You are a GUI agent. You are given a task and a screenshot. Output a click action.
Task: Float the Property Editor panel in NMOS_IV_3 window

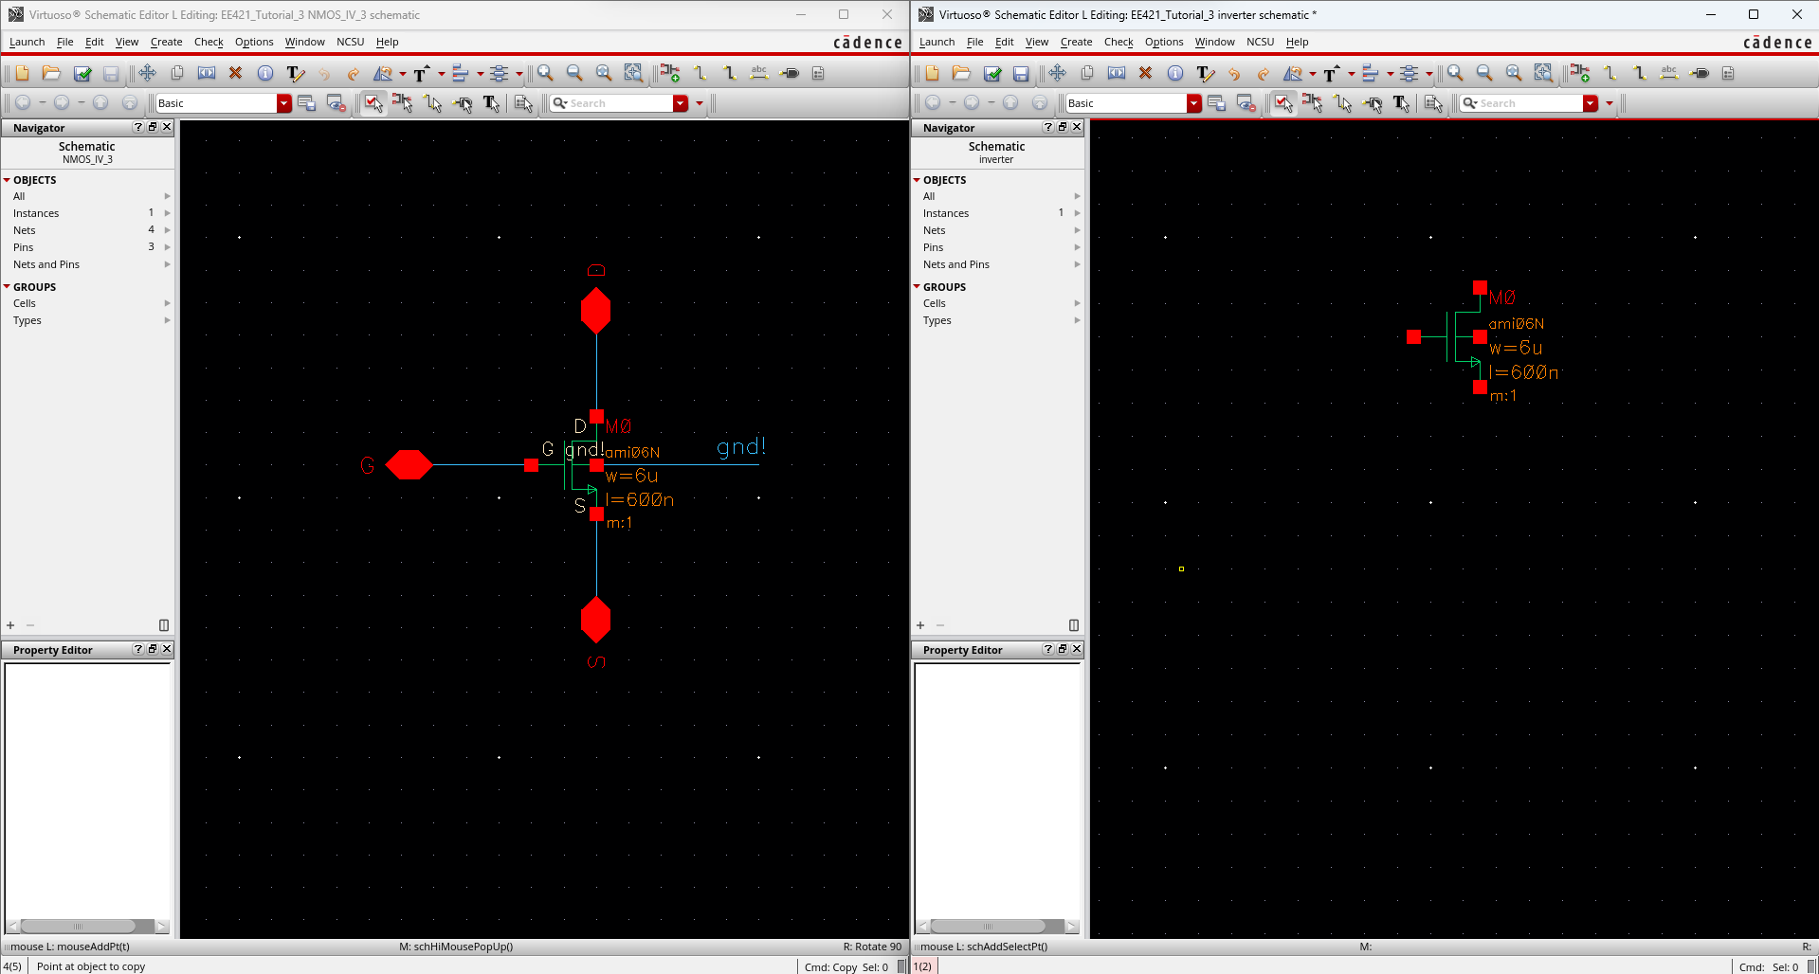pos(153,649)
